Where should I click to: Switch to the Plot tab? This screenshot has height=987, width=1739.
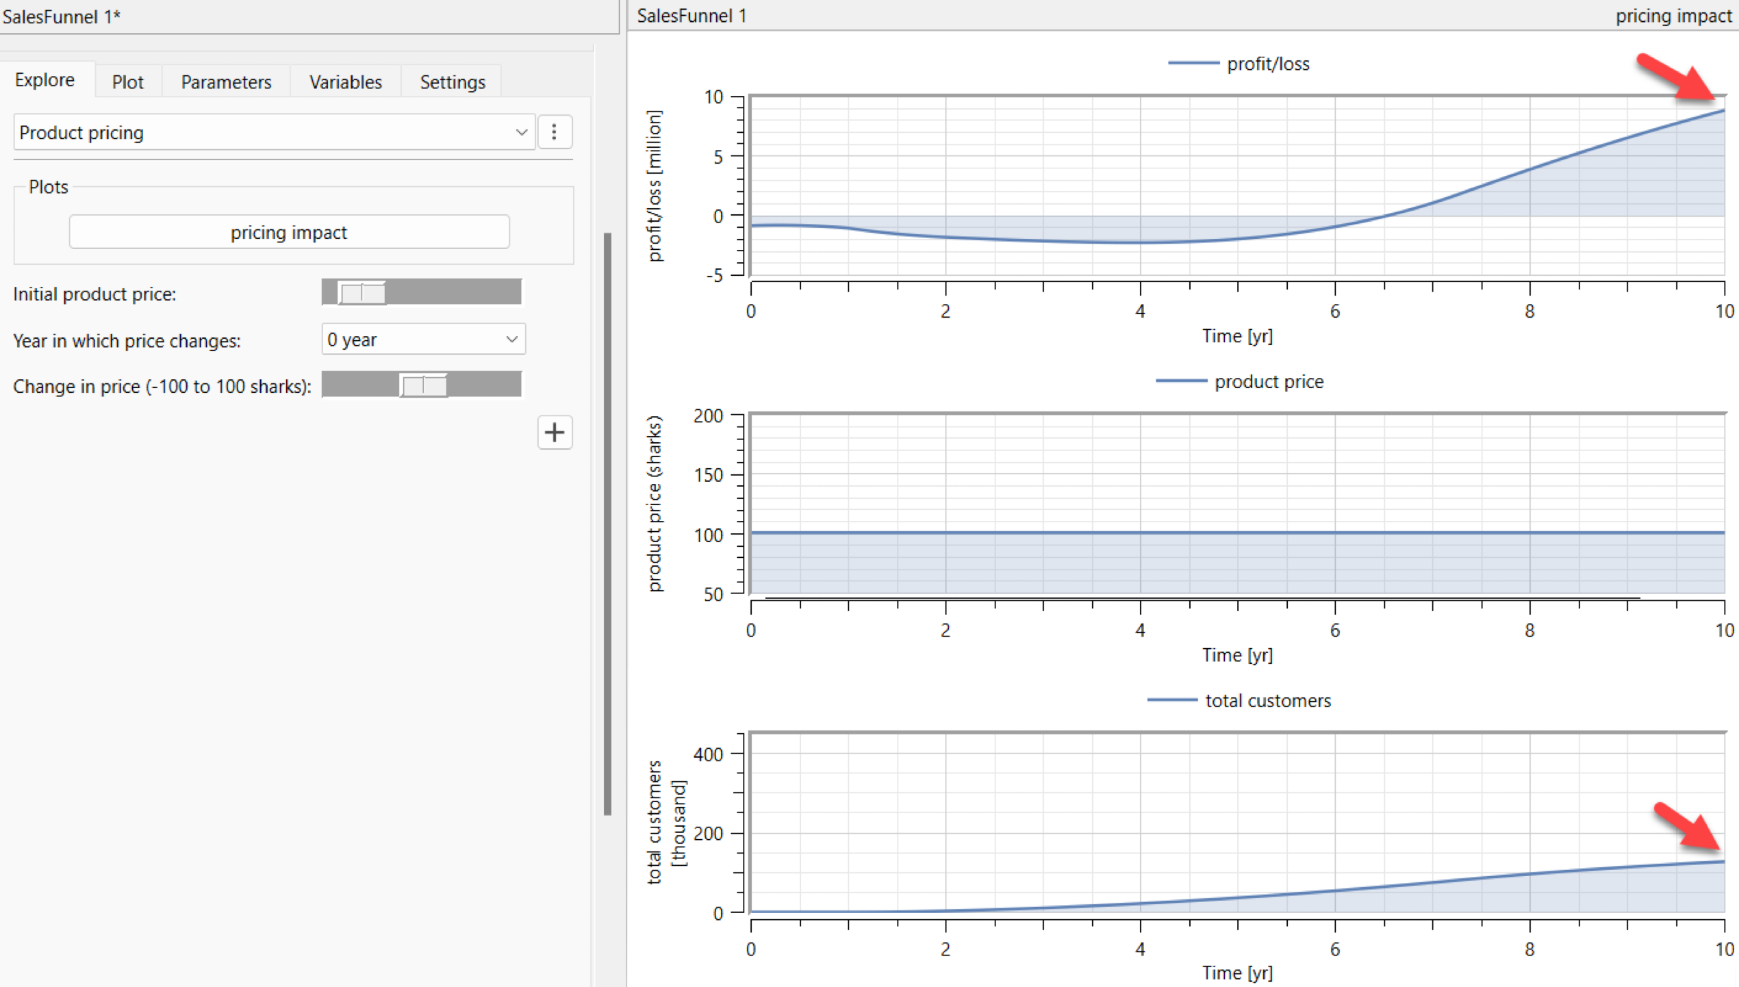127,81
